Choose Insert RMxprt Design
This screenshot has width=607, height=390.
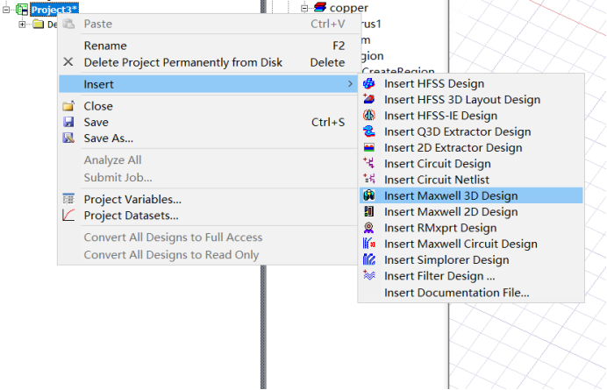pyautogui.click(x=471, y=228)
